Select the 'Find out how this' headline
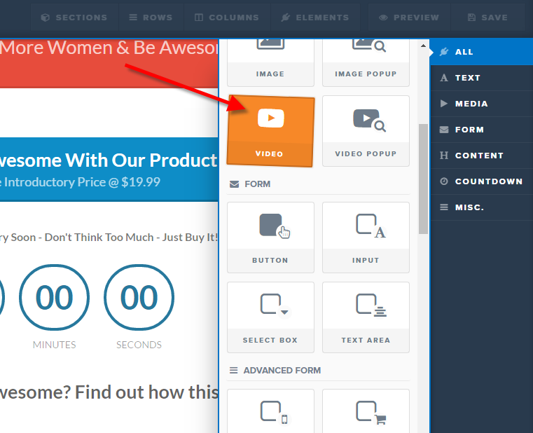 109,392
